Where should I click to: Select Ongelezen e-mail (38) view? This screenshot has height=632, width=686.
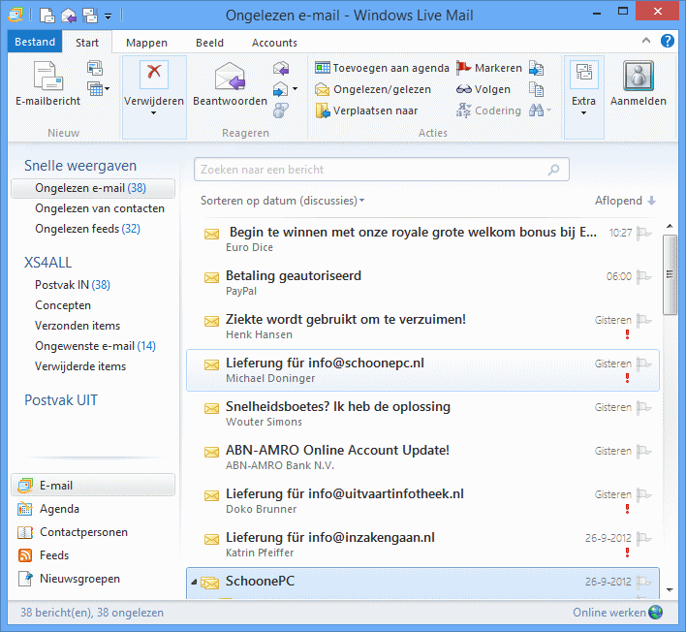coord(93,188)
